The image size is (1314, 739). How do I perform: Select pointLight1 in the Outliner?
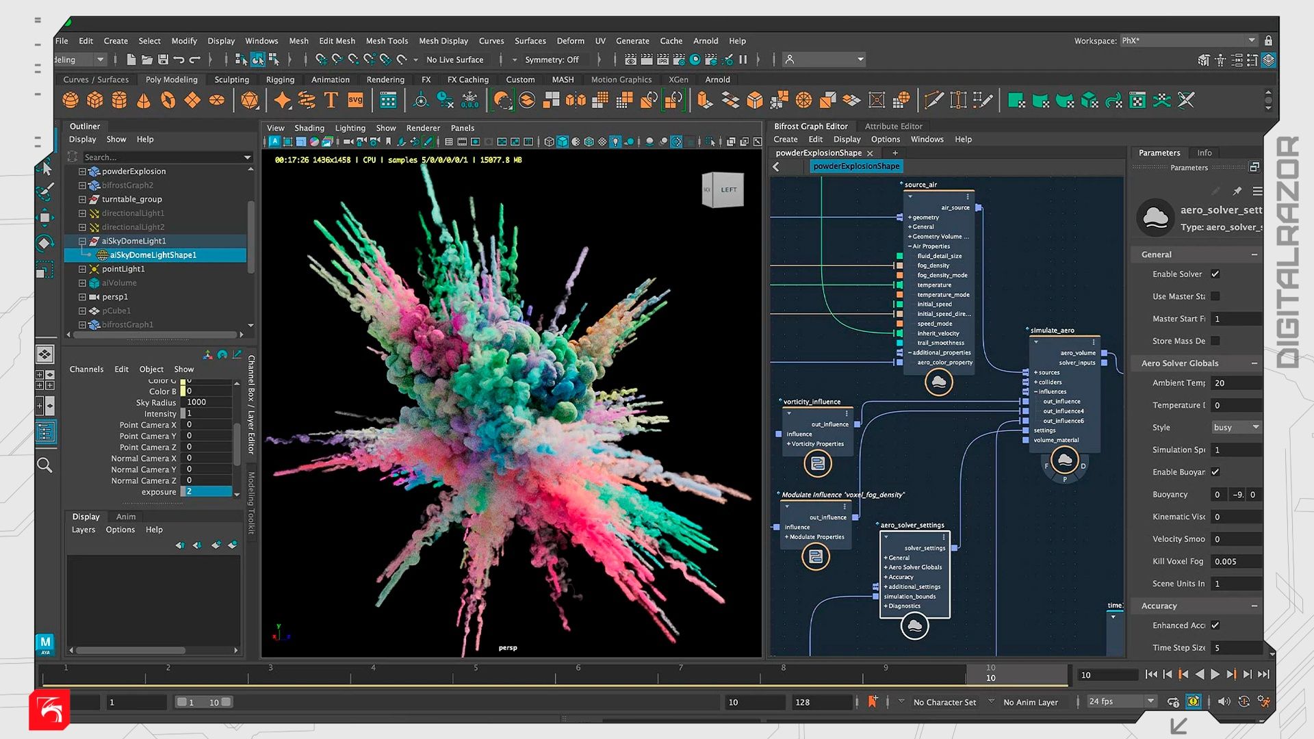point(123,269)
